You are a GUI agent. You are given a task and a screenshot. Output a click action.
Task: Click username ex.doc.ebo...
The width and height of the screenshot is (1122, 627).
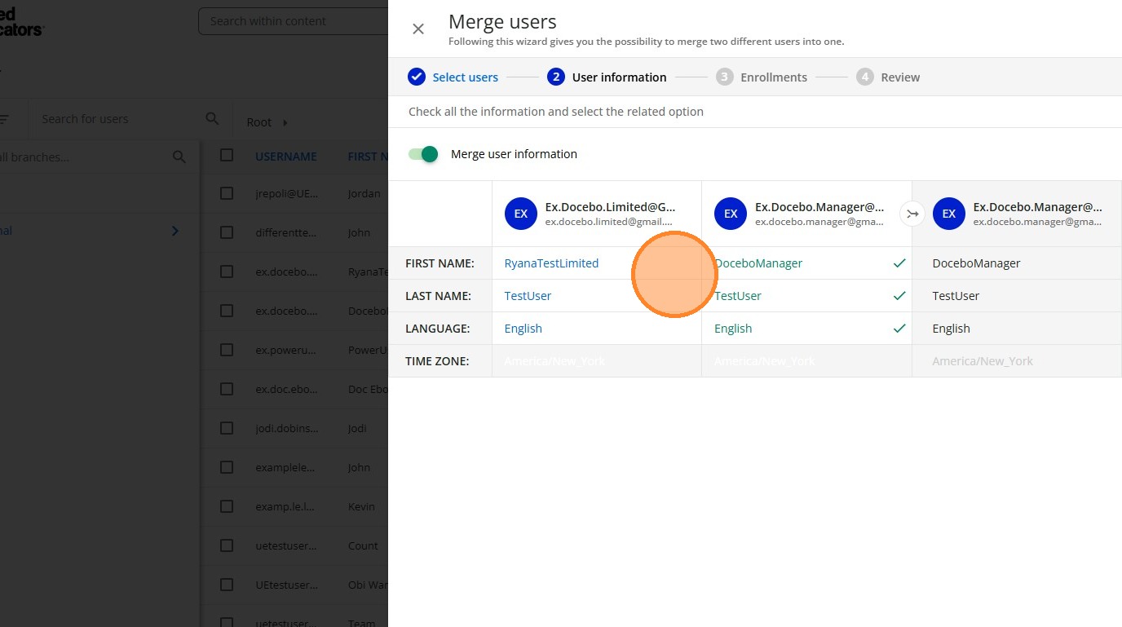pos(287,389)
